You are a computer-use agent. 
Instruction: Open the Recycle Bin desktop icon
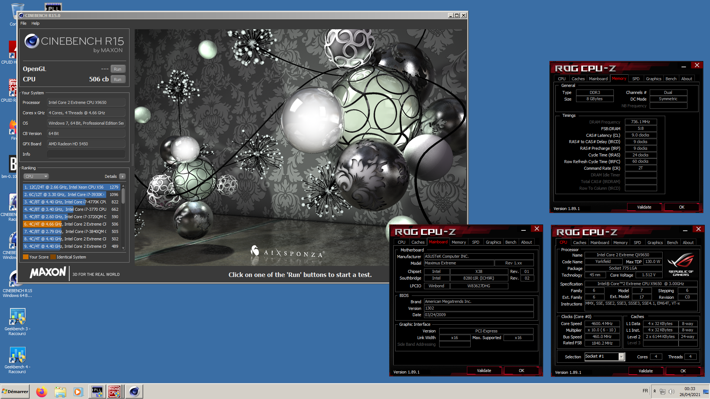coord(14,15)
